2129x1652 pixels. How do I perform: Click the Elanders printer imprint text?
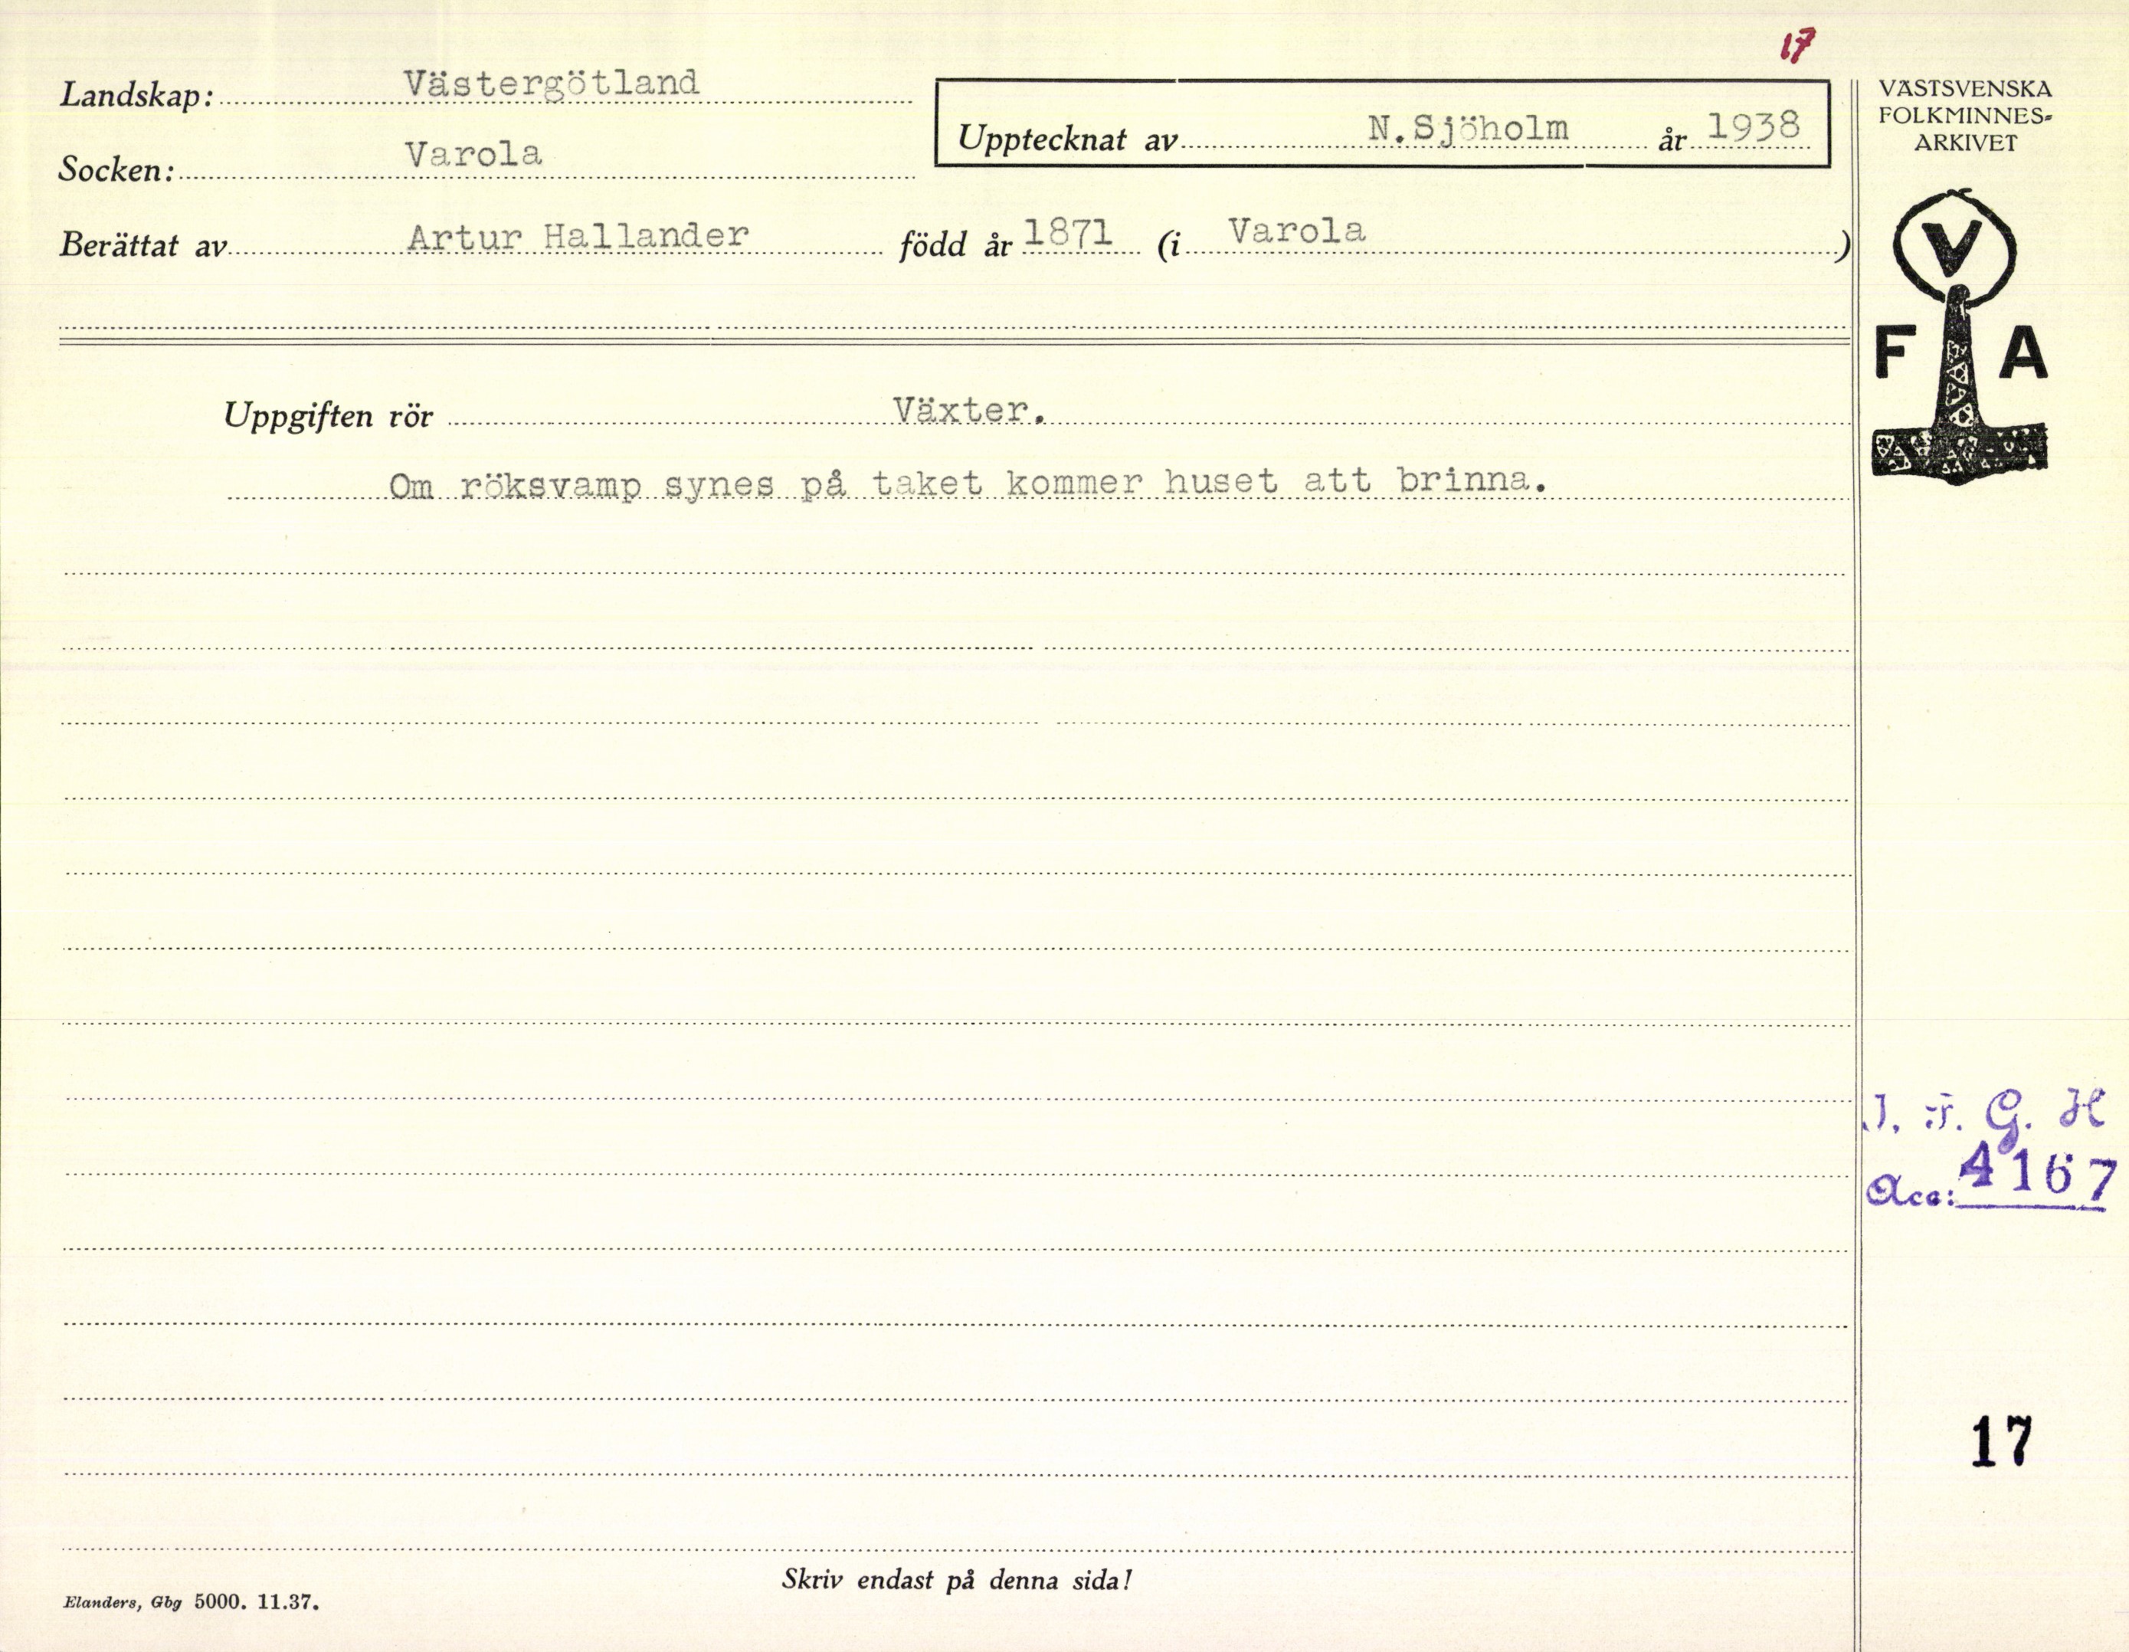click(192, 1602)
